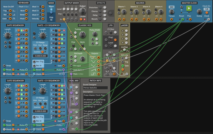The width and height of the screenshot is (213, 134).
Task: Click the LPG Out 2 jack
Action: 114,74
